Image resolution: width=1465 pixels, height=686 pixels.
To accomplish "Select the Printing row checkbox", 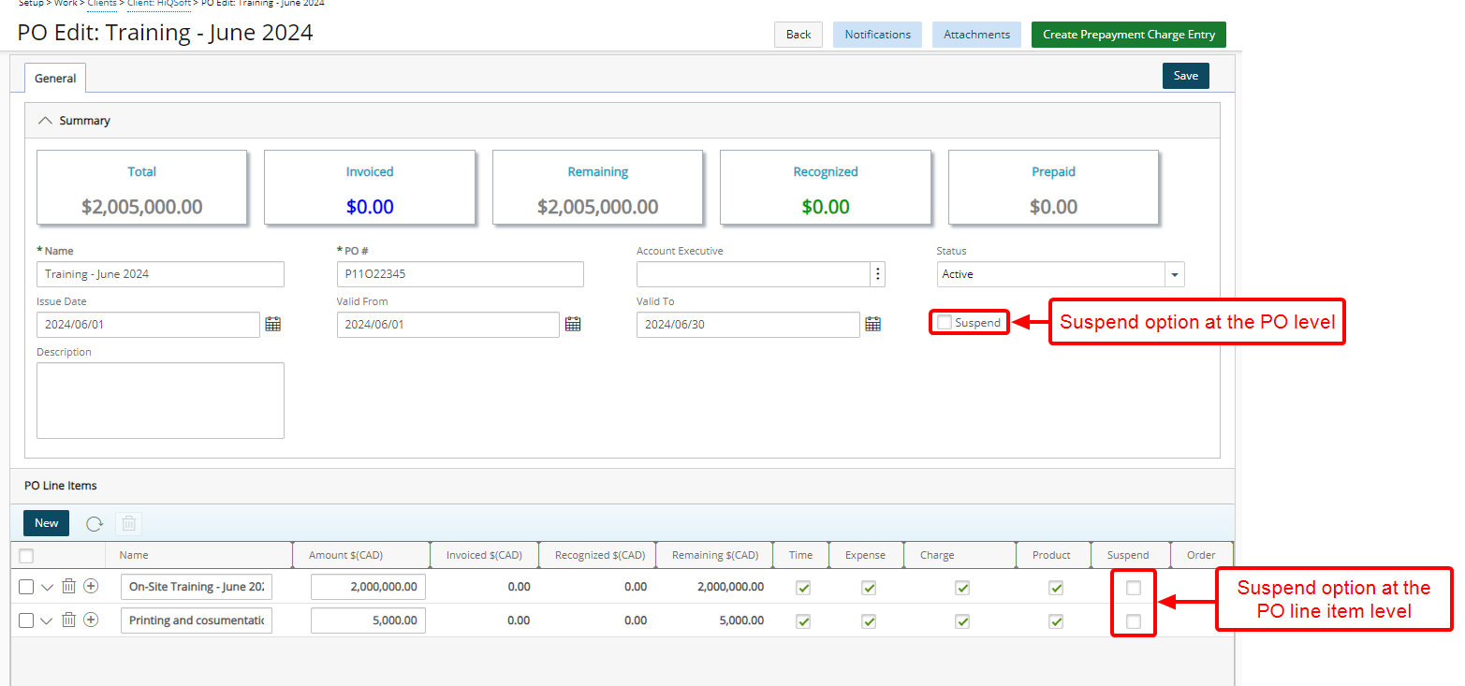I will point(26,620).
